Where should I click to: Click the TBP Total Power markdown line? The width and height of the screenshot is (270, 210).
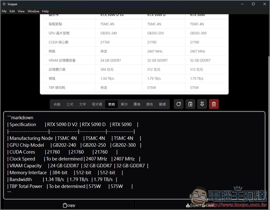70,186
